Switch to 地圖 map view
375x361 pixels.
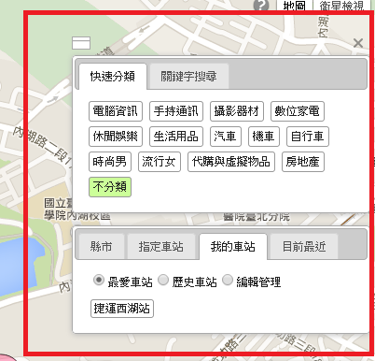(x=294, y=6)
